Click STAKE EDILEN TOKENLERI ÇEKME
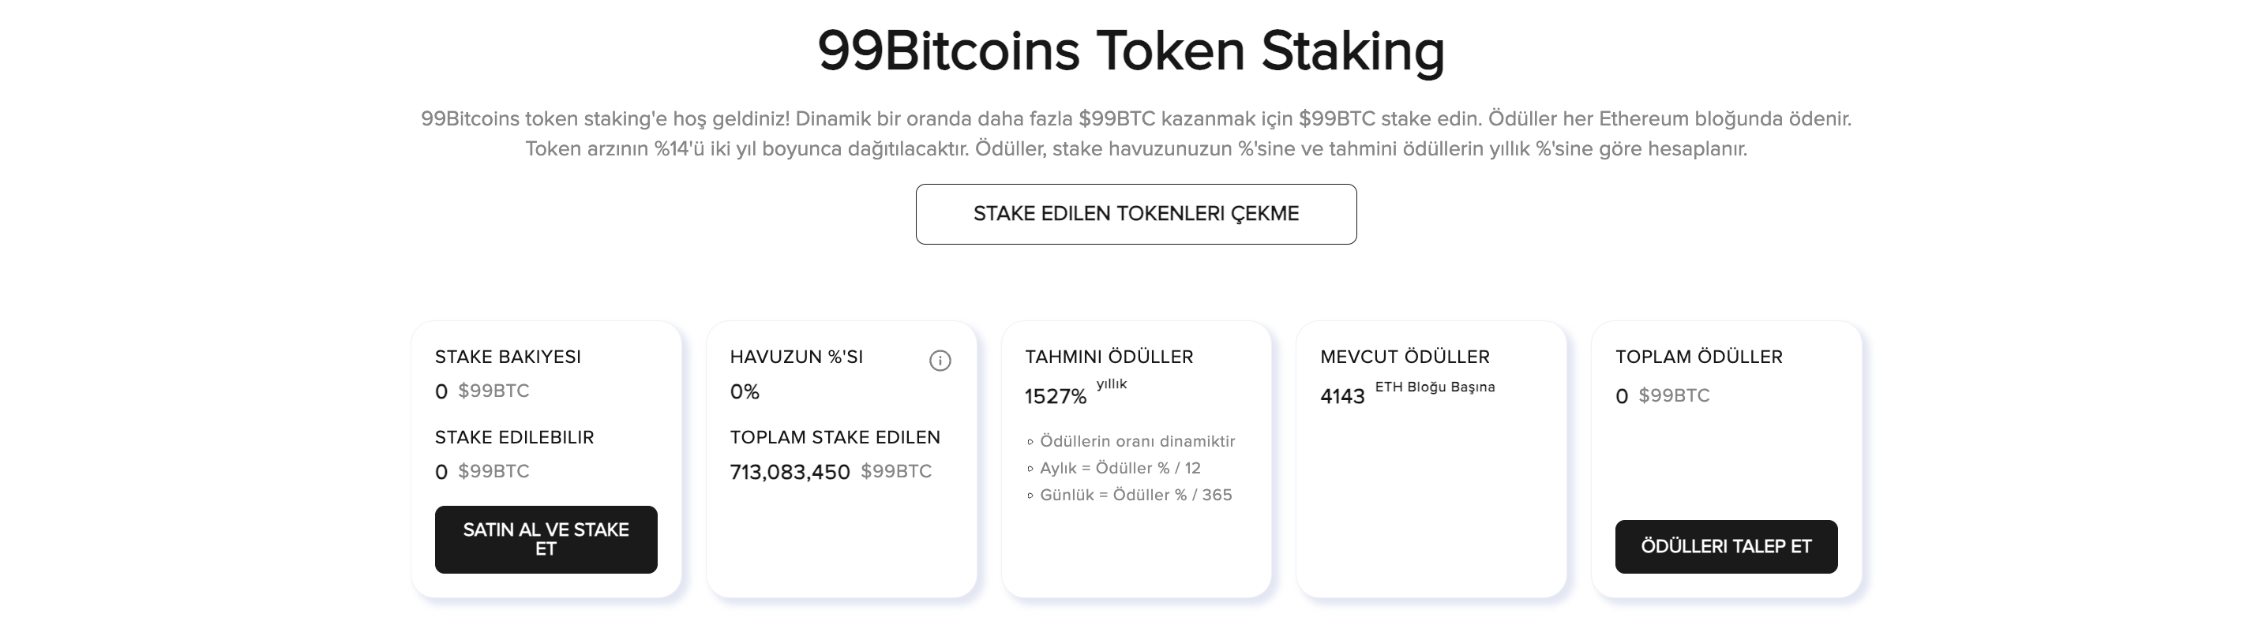Screen dimensions: 2266x636 pos(1136,214)
